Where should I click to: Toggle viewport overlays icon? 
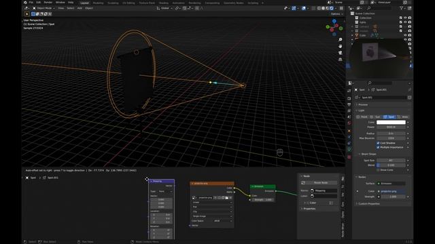[304, 8]
